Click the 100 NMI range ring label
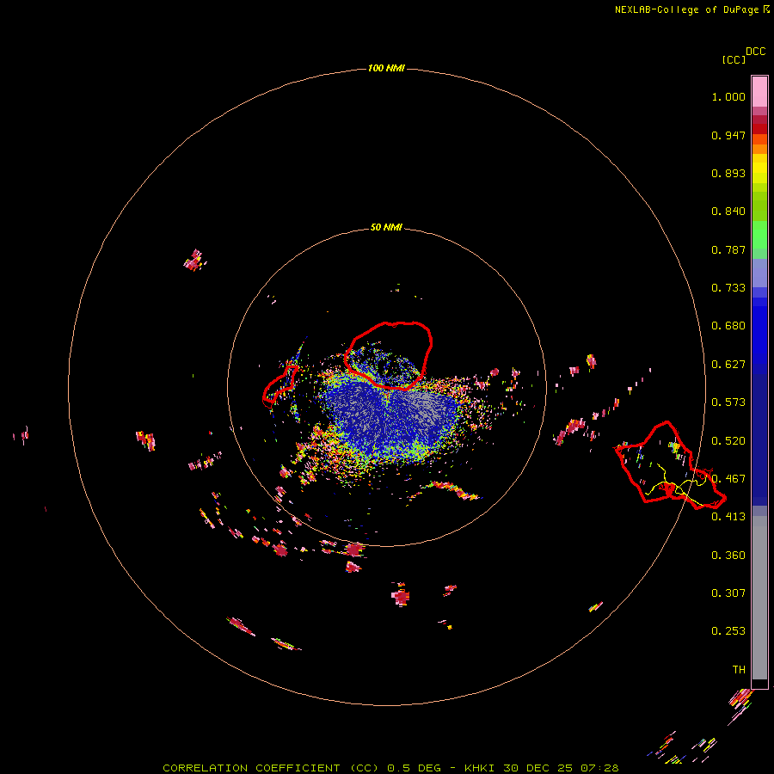Viewport: 774px width, 774px height. 386,68
